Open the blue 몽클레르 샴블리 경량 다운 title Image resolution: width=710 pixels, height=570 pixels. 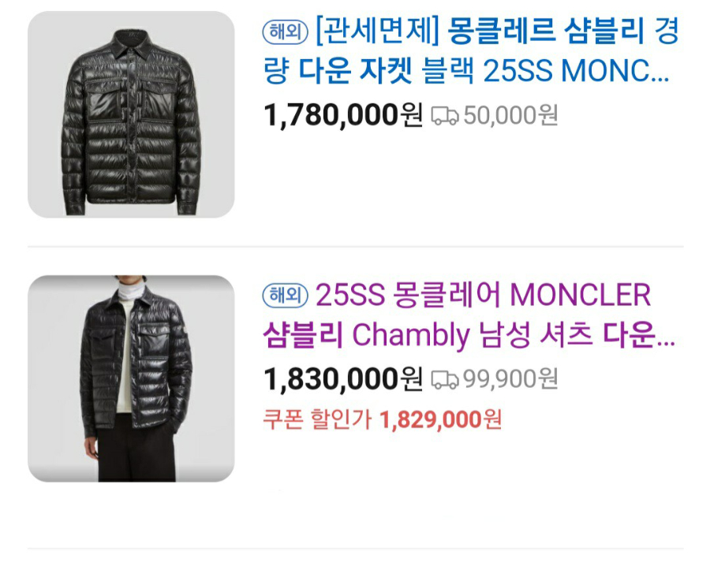coord(471,51)
